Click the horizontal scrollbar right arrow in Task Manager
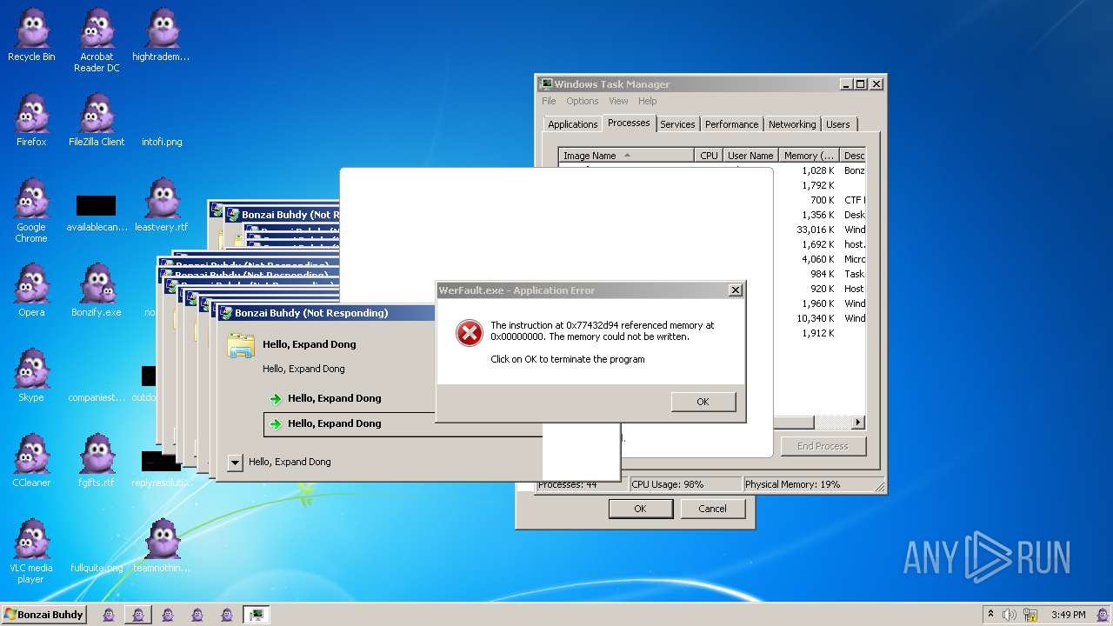 coord(857,423)
